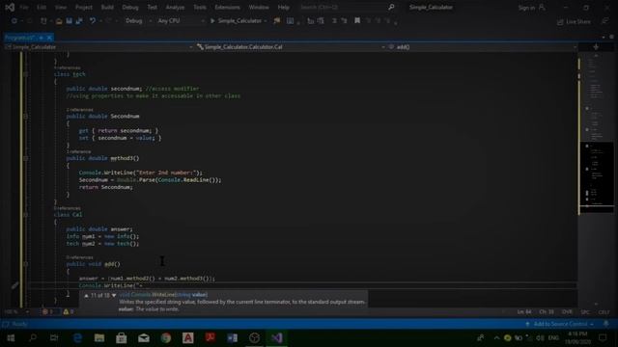Click the bookmark icon in toolbar
This screenshot has height=347, width=618.
click(357, 20)
